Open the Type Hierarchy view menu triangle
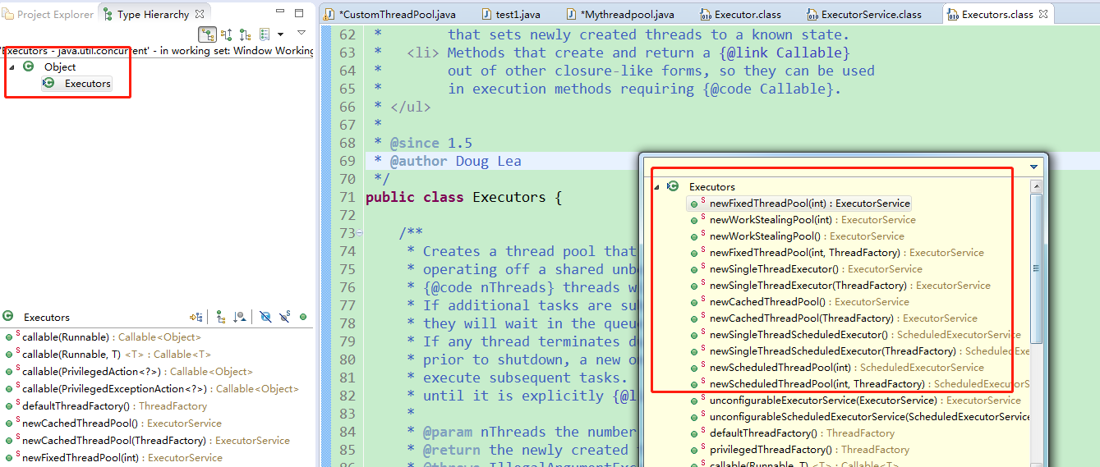1100x467 pixels. (301, 33)
